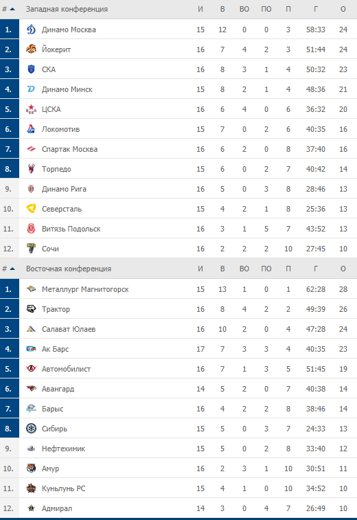357x520 pixels.
Task: Click the СКА shield logo
Action: pyautogui.click(x=31, y=69)
